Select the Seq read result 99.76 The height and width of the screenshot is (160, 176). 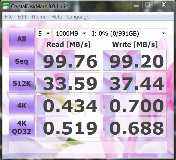[68, 60]
